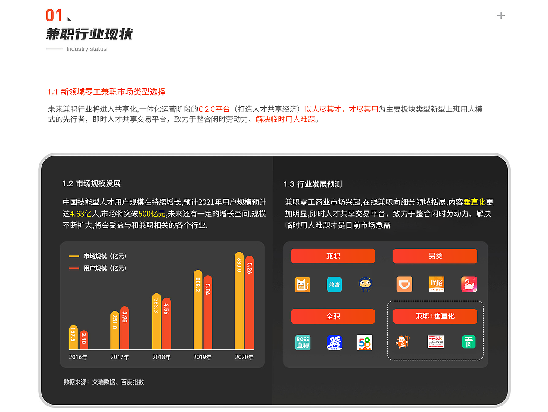
Task: Click the 全职 category button
Action: point(333,316)
